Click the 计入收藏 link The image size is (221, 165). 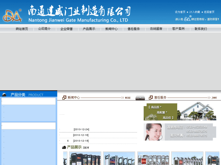tap(195, 12)
